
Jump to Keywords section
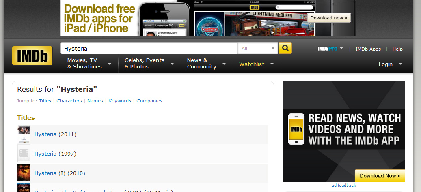point(120,101)
